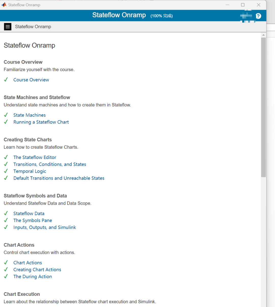This screenshot has height=307, width=275.
Task: Open Creating Chart Actions lesson
Action: pyautogui.click(x=37, y=269)
